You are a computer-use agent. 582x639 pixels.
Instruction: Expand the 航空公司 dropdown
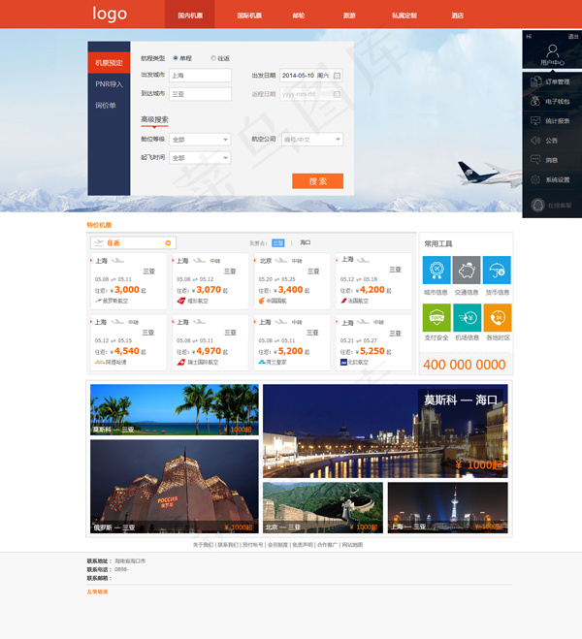[x=312, y=140]
